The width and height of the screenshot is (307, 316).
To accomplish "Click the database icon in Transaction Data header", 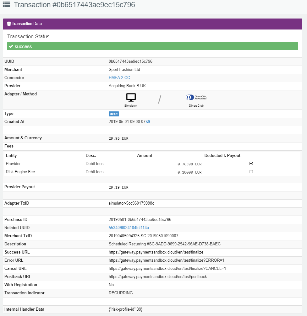I will (x=9, y=24).
